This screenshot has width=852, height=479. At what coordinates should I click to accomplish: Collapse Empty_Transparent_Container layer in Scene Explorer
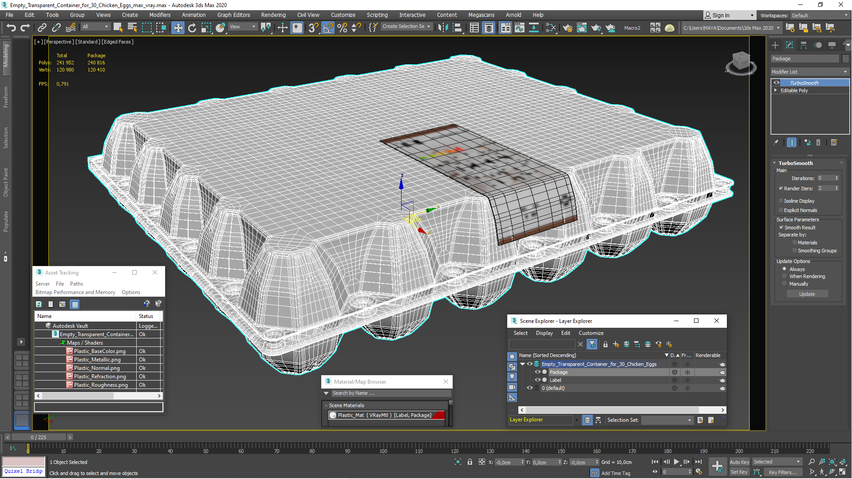pyautogui.click(x=523, y=364)
